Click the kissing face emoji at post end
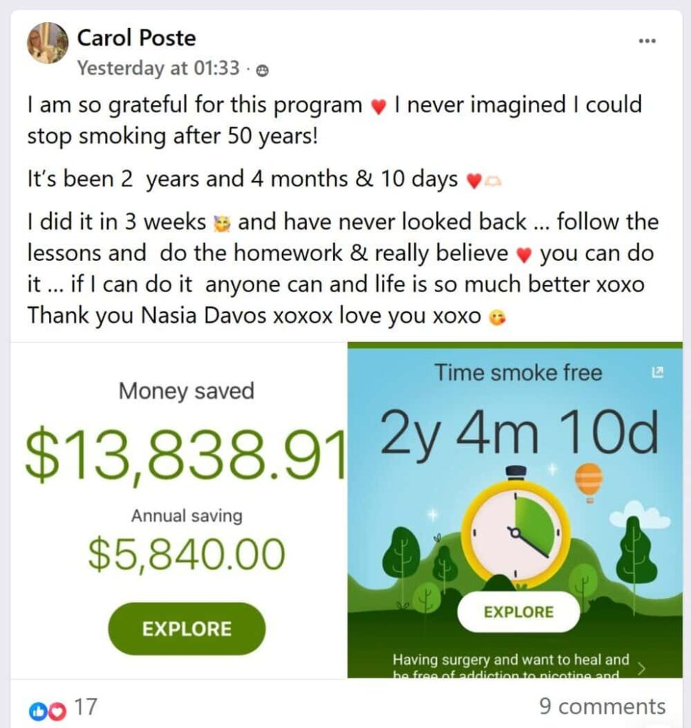 tap(497, 318)
